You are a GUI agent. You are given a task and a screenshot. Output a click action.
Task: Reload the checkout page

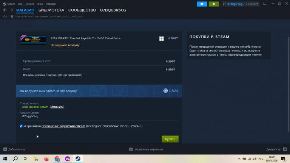click(x=5, y=16)
